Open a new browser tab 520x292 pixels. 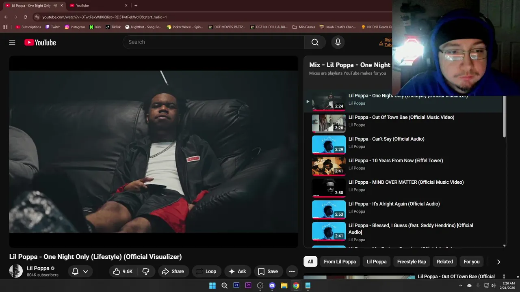pos(136,5)
